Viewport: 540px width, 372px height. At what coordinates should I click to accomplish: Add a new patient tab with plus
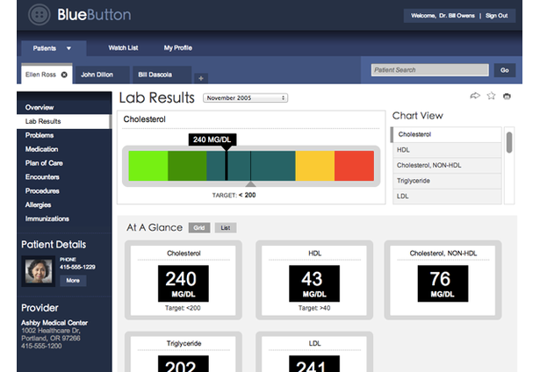pyautogui.click(x=201, y=78)
